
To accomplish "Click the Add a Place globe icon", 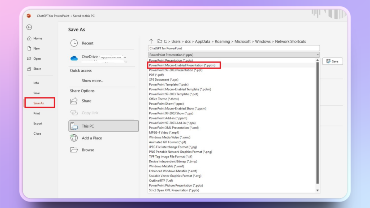I will tap(74, 138).
